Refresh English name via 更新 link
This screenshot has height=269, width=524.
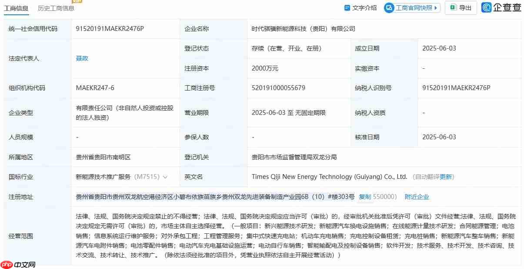[x=446, y=177]
